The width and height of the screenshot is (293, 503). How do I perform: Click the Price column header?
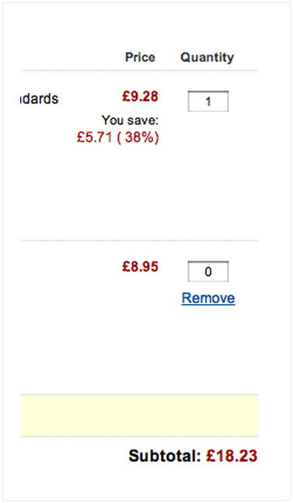click(x=140, y=58)
